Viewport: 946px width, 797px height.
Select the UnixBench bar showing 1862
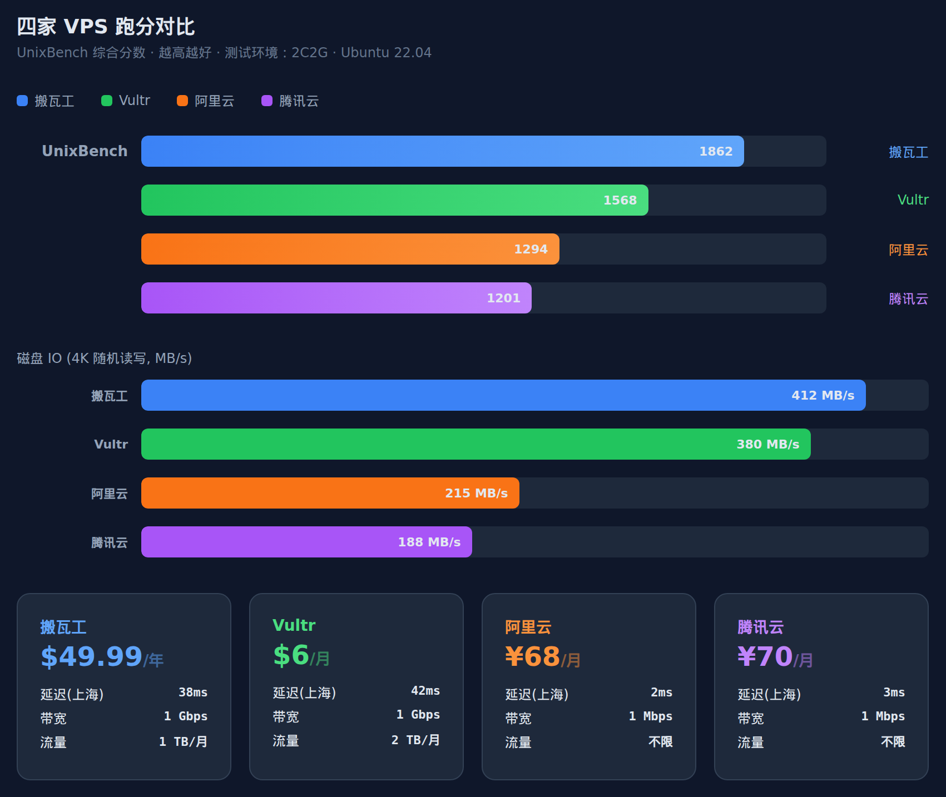point(443,151)
